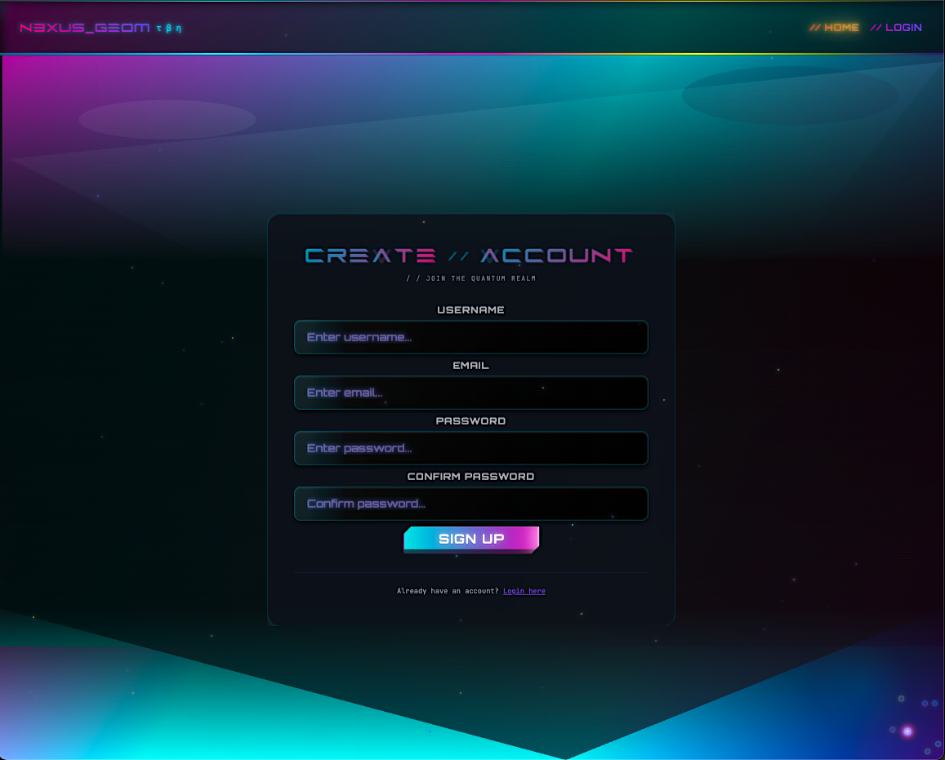Click the PASSWORD field label
The image size is (945, 760).
pyautogui.click(x=470, y=421)
